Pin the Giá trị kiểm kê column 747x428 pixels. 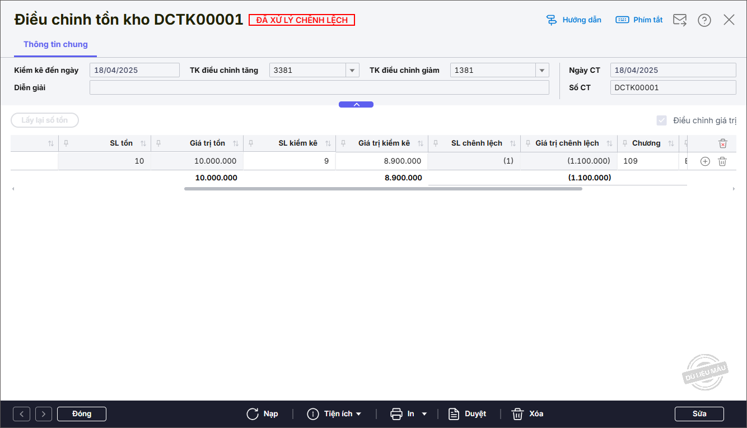coord(343,143)
